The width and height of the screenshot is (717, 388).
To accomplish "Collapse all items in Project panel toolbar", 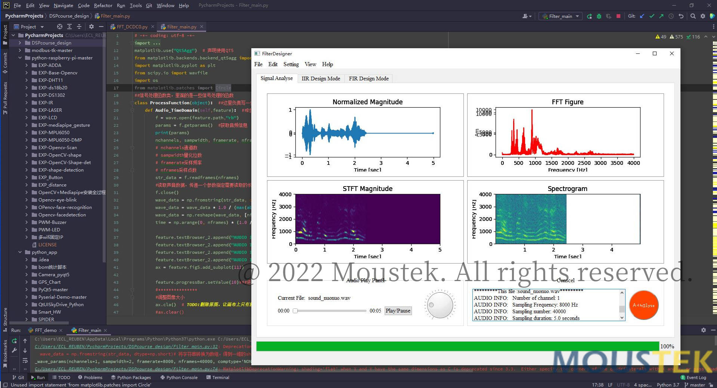I will pos(79,27).
